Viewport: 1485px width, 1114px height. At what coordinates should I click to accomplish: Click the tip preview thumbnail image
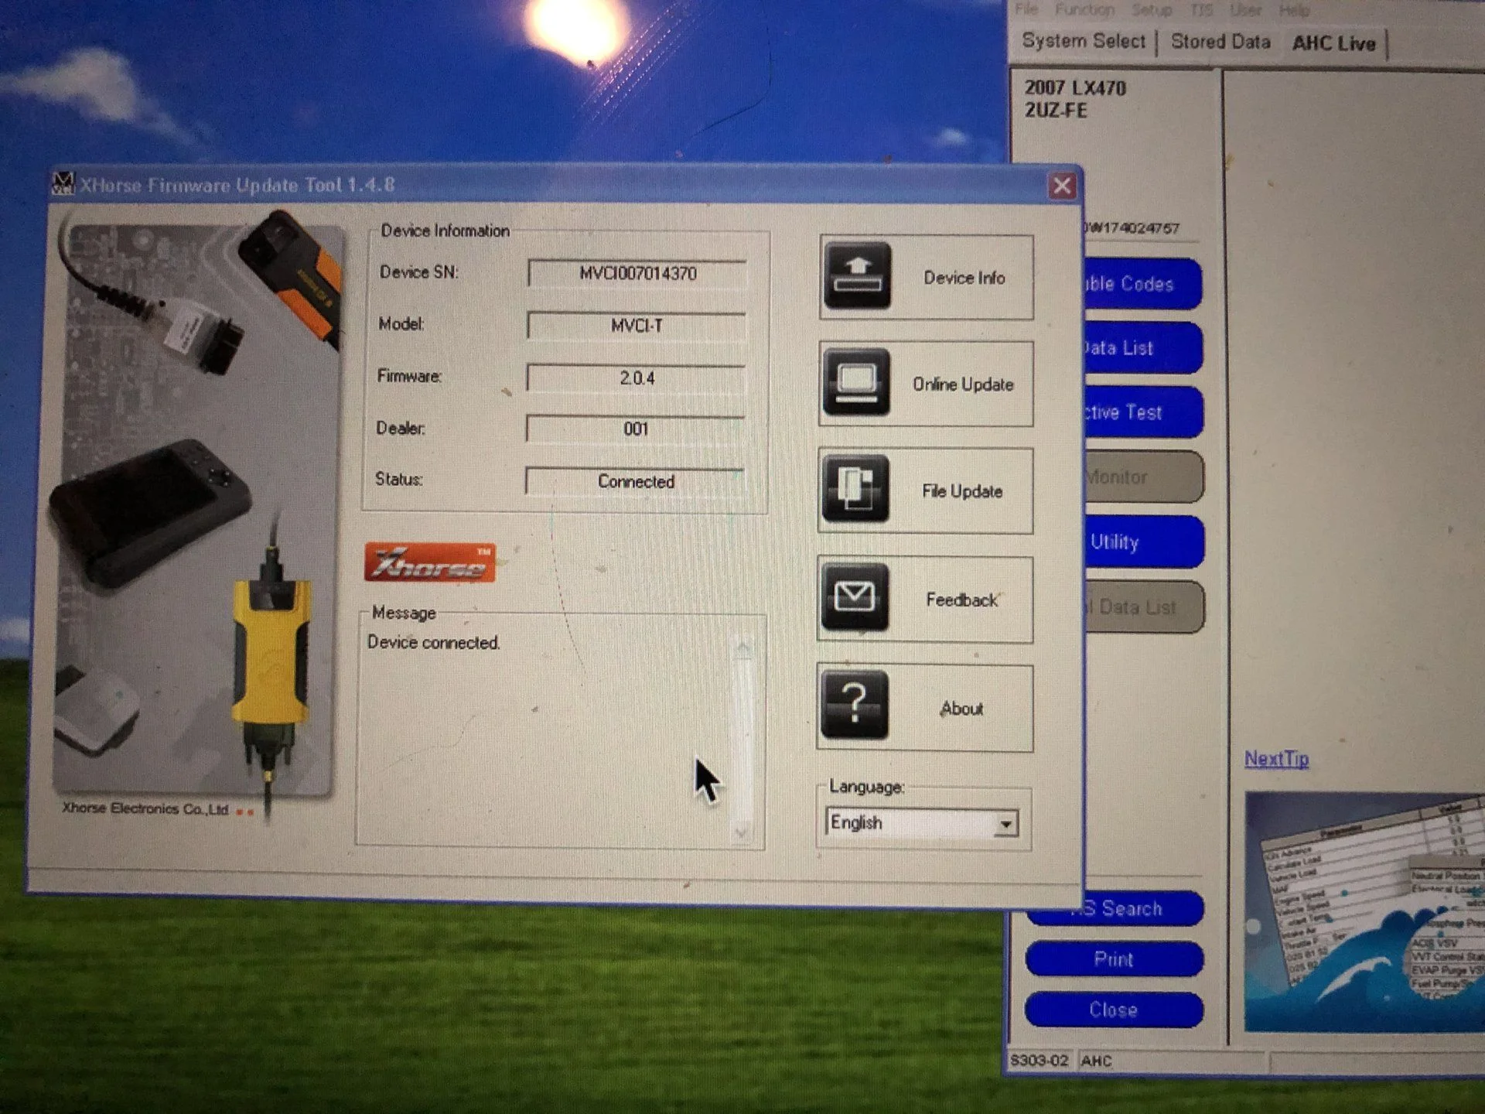point(1364,913)
